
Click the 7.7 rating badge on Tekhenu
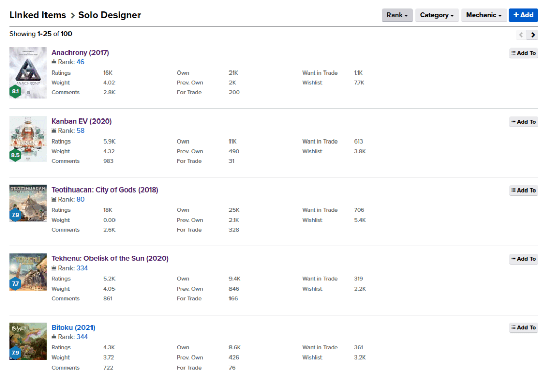click(15, 284)
